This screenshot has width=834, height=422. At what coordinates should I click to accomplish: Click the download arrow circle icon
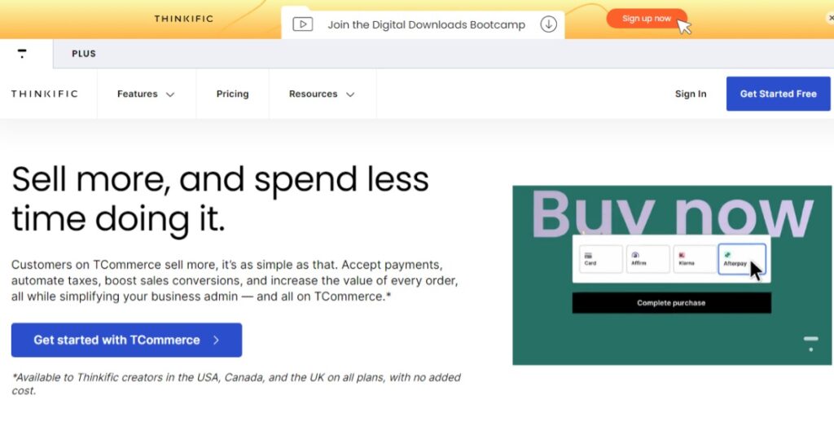click(548, 24)
